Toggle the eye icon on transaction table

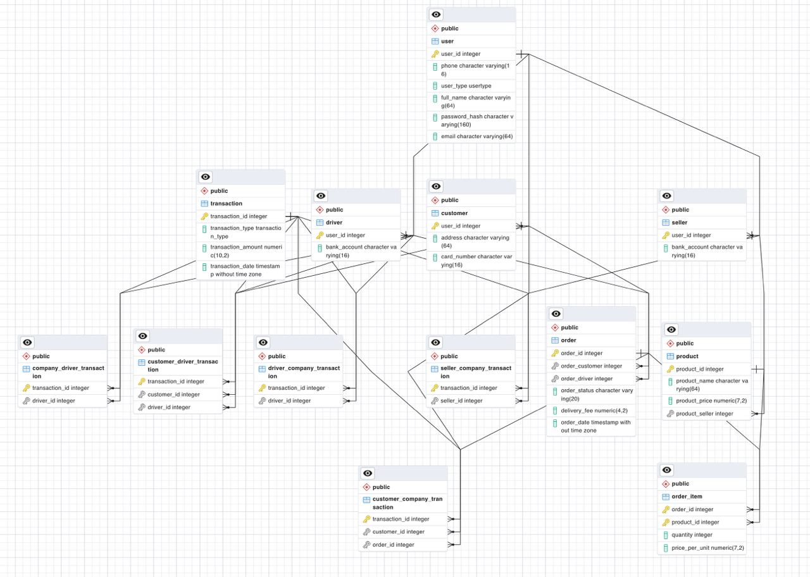[205, 177]
